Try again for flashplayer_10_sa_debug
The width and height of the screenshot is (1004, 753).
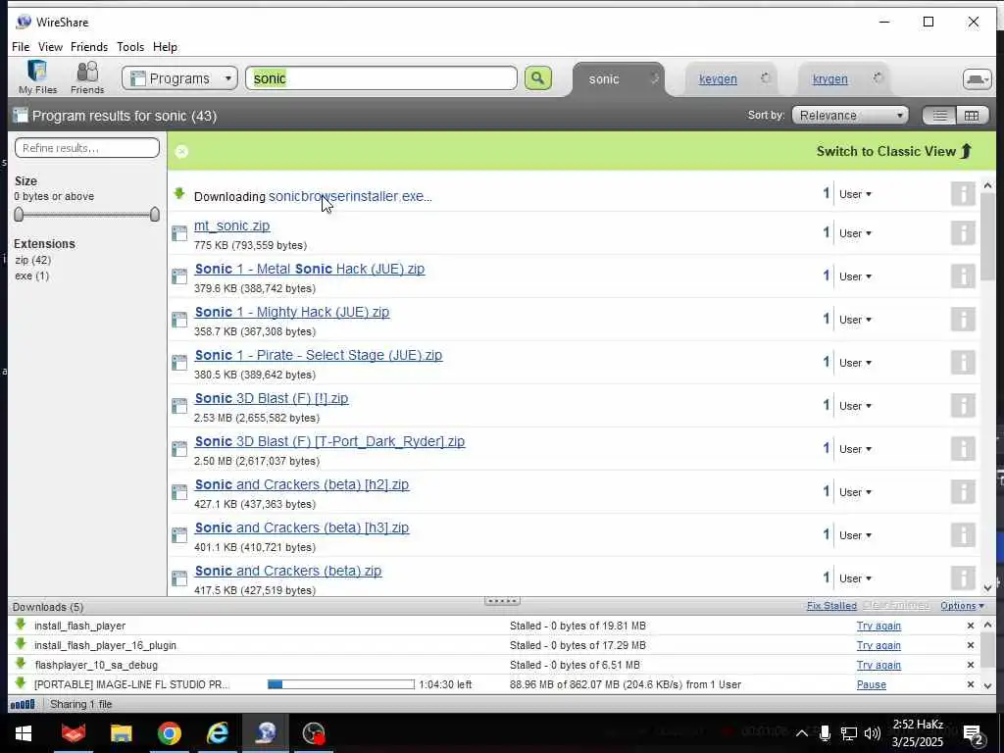pos(878,665)
